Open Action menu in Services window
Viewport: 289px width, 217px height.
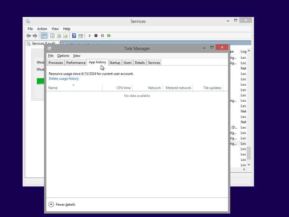coord(42,29)
